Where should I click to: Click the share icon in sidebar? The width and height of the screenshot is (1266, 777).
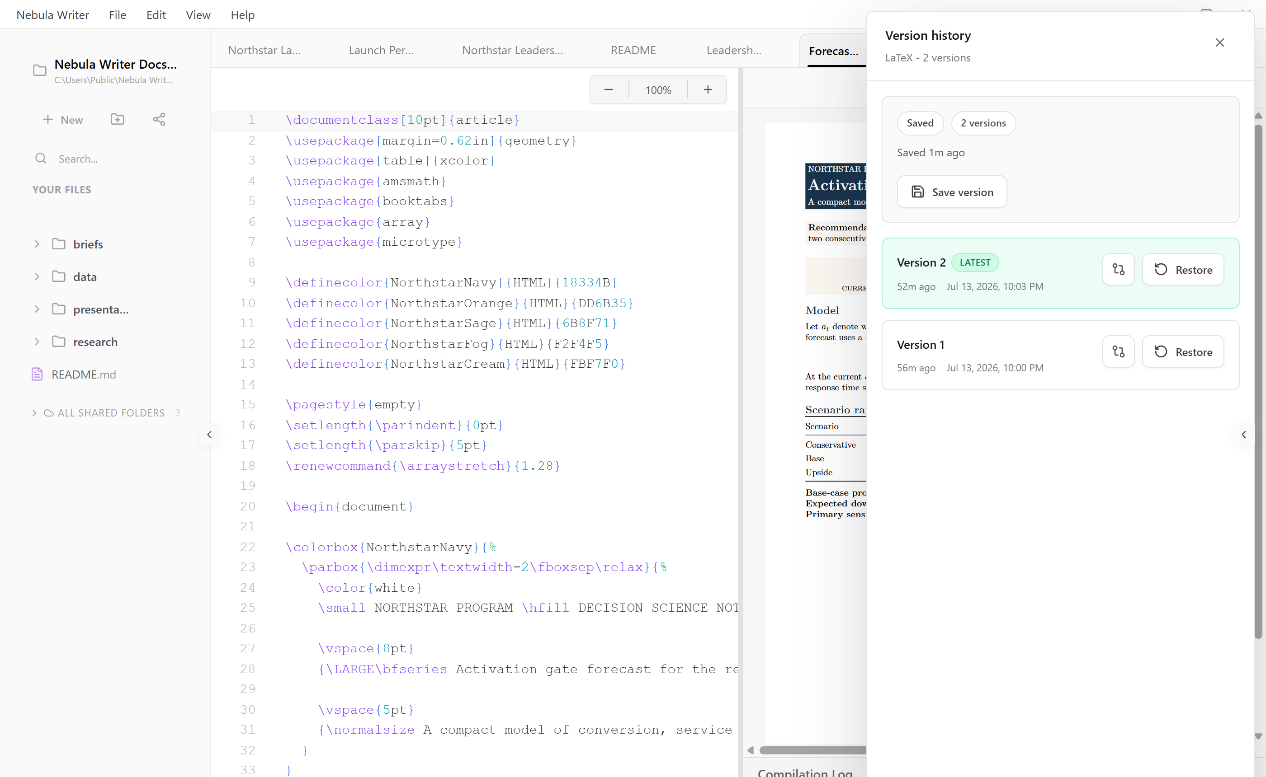(x=159, y=119)
